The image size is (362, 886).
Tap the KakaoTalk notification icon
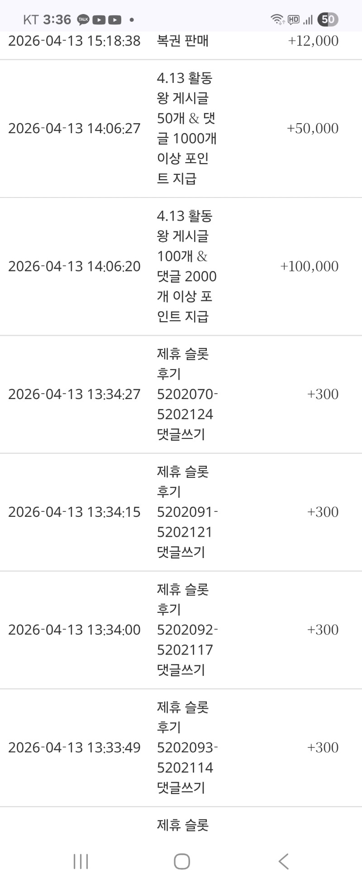tap(83, 19)
